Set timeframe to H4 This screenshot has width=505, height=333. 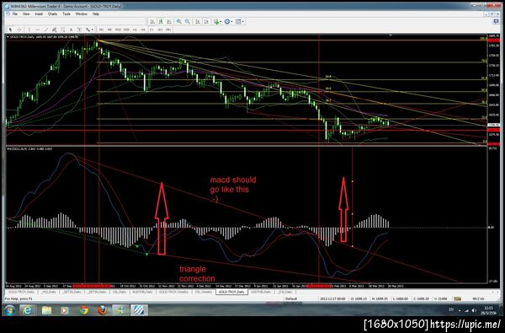coord(143,30)
